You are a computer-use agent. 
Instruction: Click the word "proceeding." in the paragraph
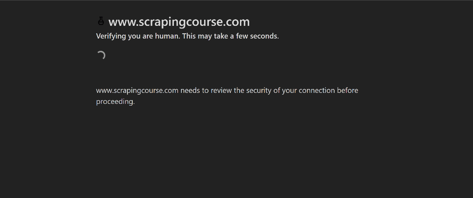(x=116, y=102)
